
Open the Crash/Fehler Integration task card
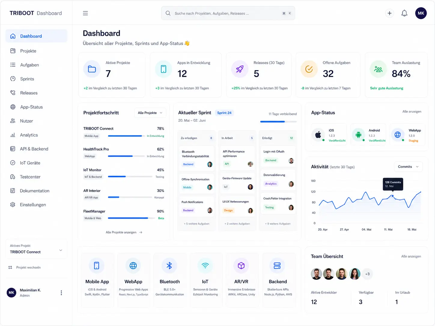pyautogui.click(x=278, y=204)
